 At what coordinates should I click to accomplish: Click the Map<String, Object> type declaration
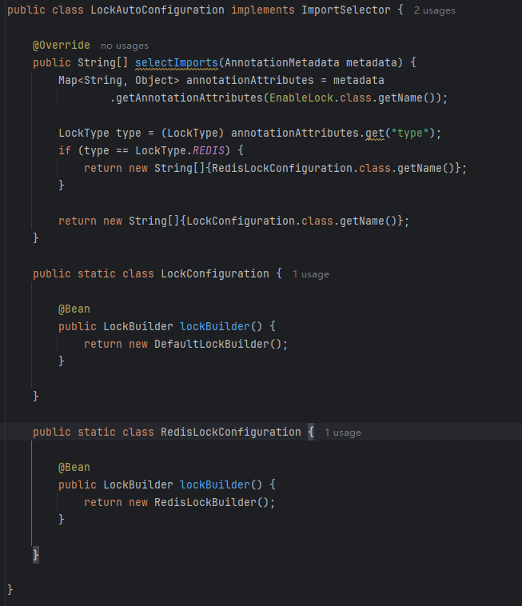tap(119, 81)
